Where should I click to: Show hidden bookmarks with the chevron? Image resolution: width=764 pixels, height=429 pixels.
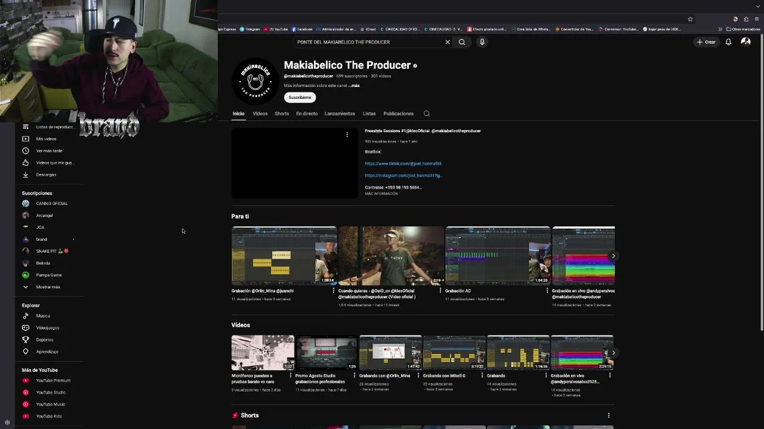[x=720, y=29]
